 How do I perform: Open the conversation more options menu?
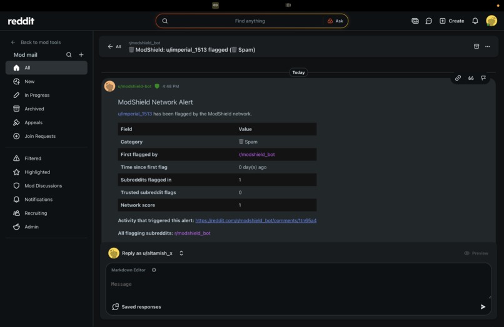[x=488, y=47]
